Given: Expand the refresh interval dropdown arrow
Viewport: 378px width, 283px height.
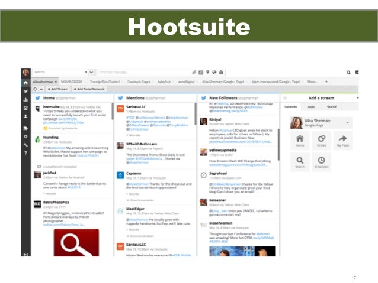Looking at the screenshot, I should (41, 89).
